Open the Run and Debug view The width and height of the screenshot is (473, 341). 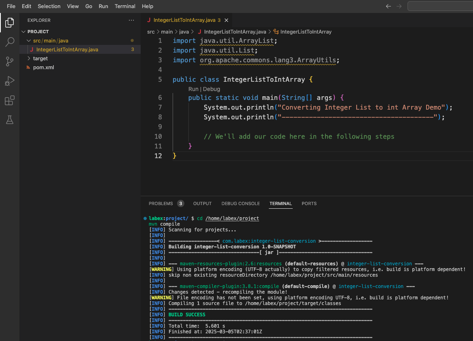point(10,81)
